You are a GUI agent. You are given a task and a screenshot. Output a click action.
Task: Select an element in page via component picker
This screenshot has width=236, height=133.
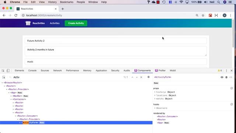tap(4, 77)
